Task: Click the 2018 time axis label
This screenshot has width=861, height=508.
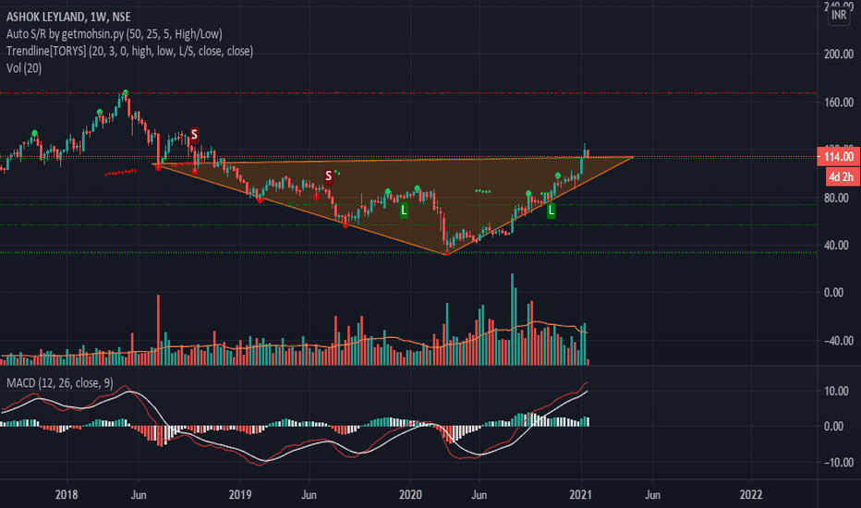Action: coord(67,495)
